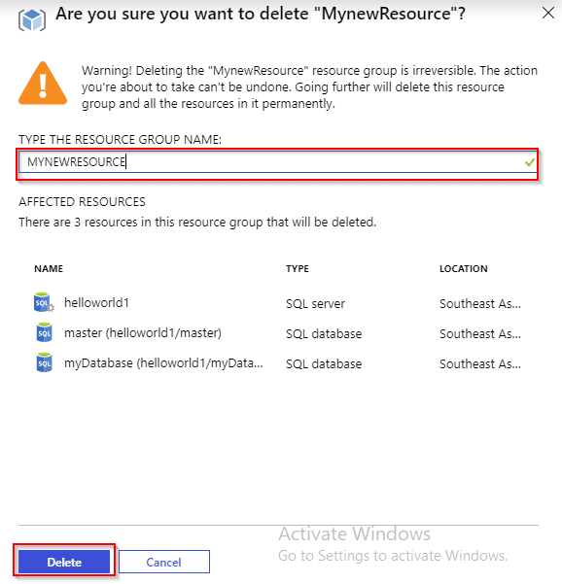Image resolution: width=562 pixels, height=584 pixels.
Task: Click the TYPE column header
Action: (298, 269)
